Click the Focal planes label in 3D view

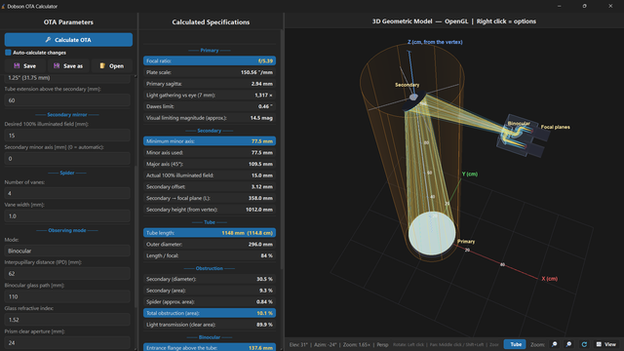pos(555,127)
